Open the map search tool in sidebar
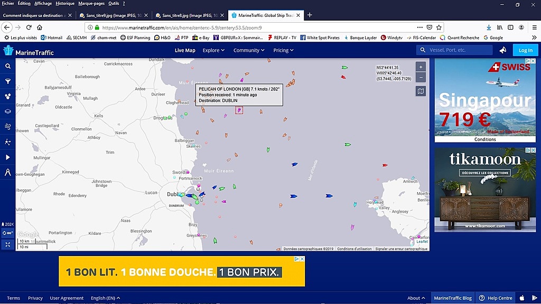541x304 pixels. point(7,66)
